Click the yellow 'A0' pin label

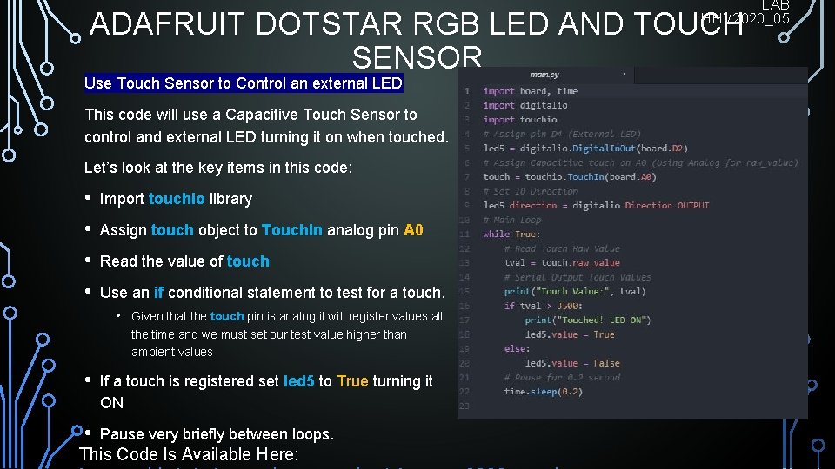pos(413,230)
